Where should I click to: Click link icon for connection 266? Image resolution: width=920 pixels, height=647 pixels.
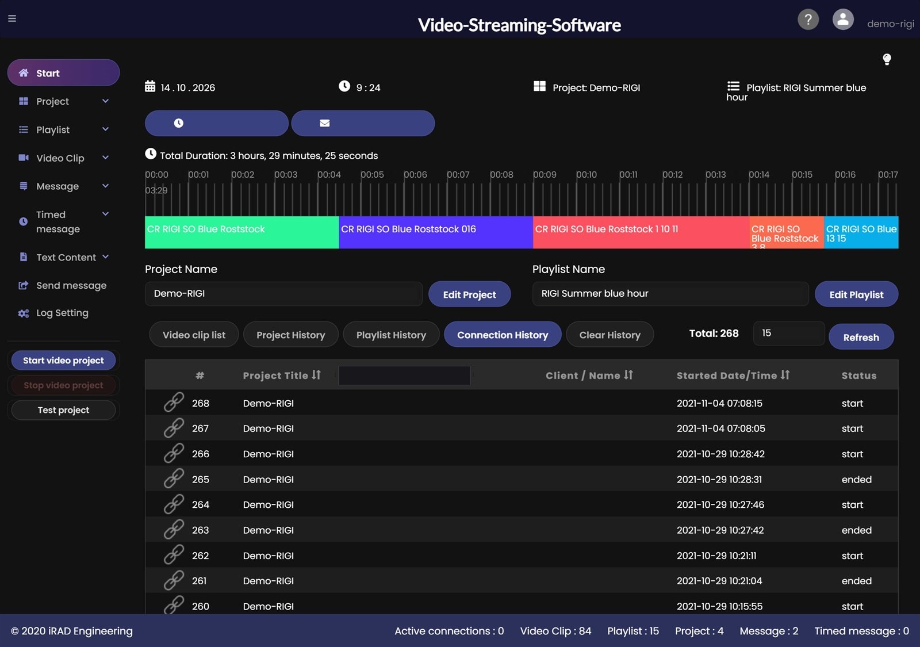point(174,453)
